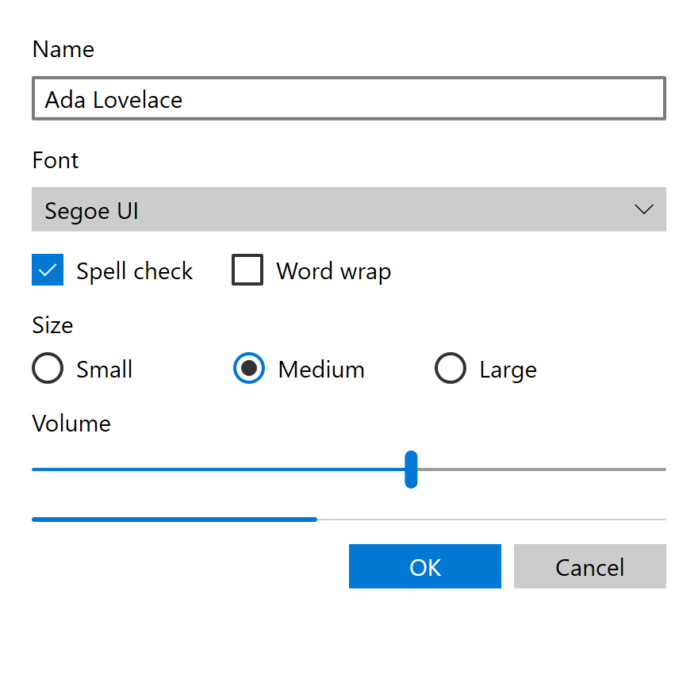Click the "Volume" label text

[x=71, y=424]
